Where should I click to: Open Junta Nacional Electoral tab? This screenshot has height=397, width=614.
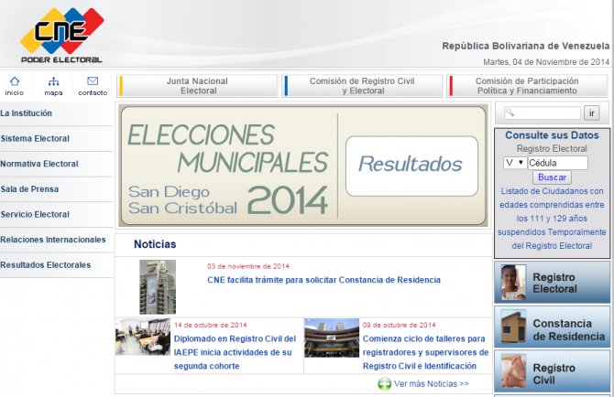point(198,86)
